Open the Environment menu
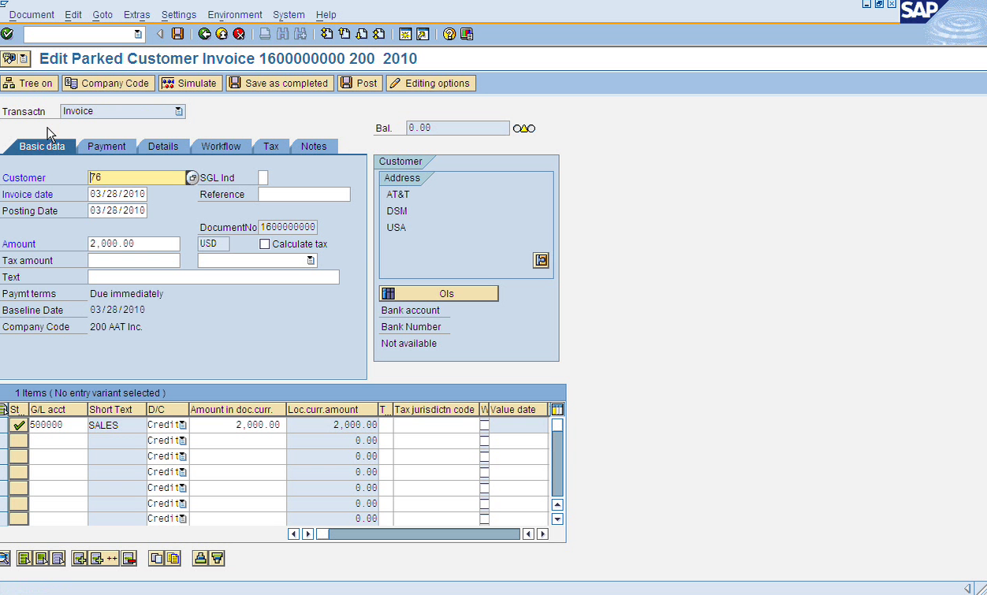Viewport: 987px width, 595px height. point(235,14)
